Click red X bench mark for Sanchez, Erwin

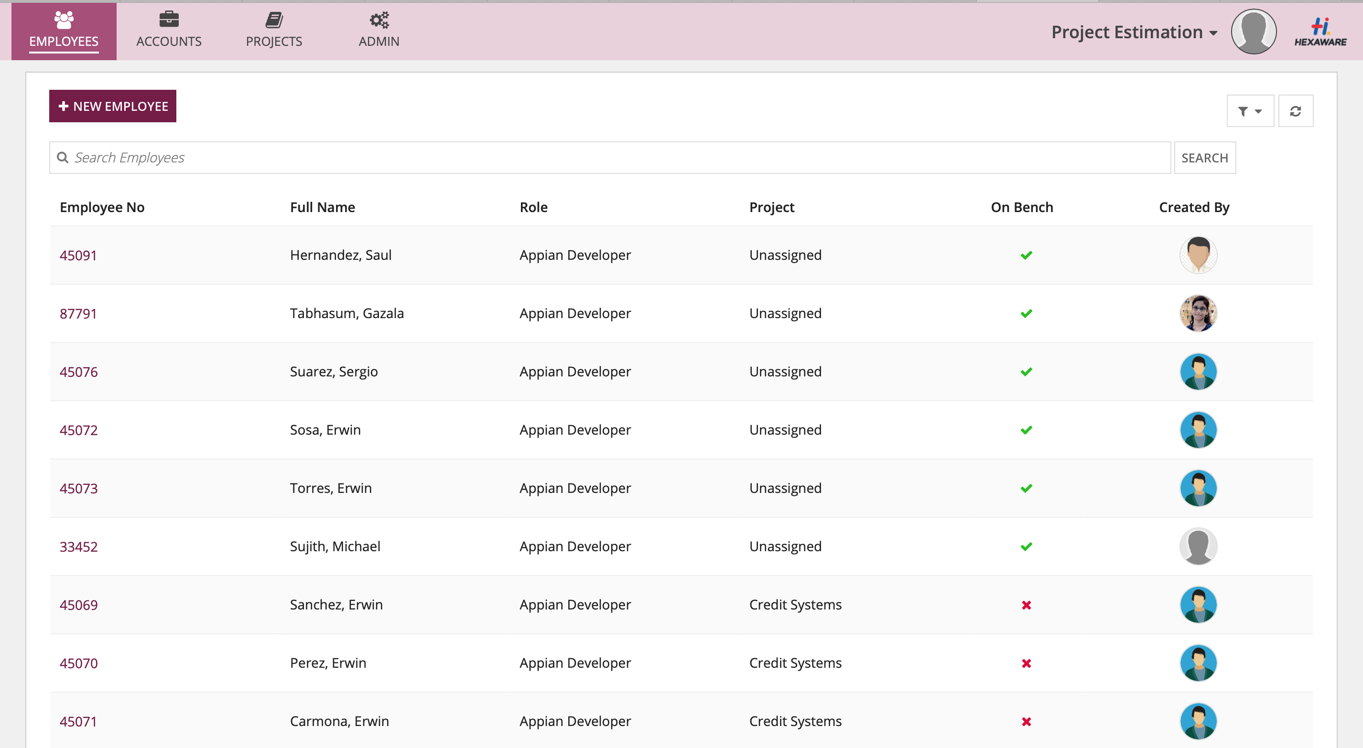[x=1026, y=605]
